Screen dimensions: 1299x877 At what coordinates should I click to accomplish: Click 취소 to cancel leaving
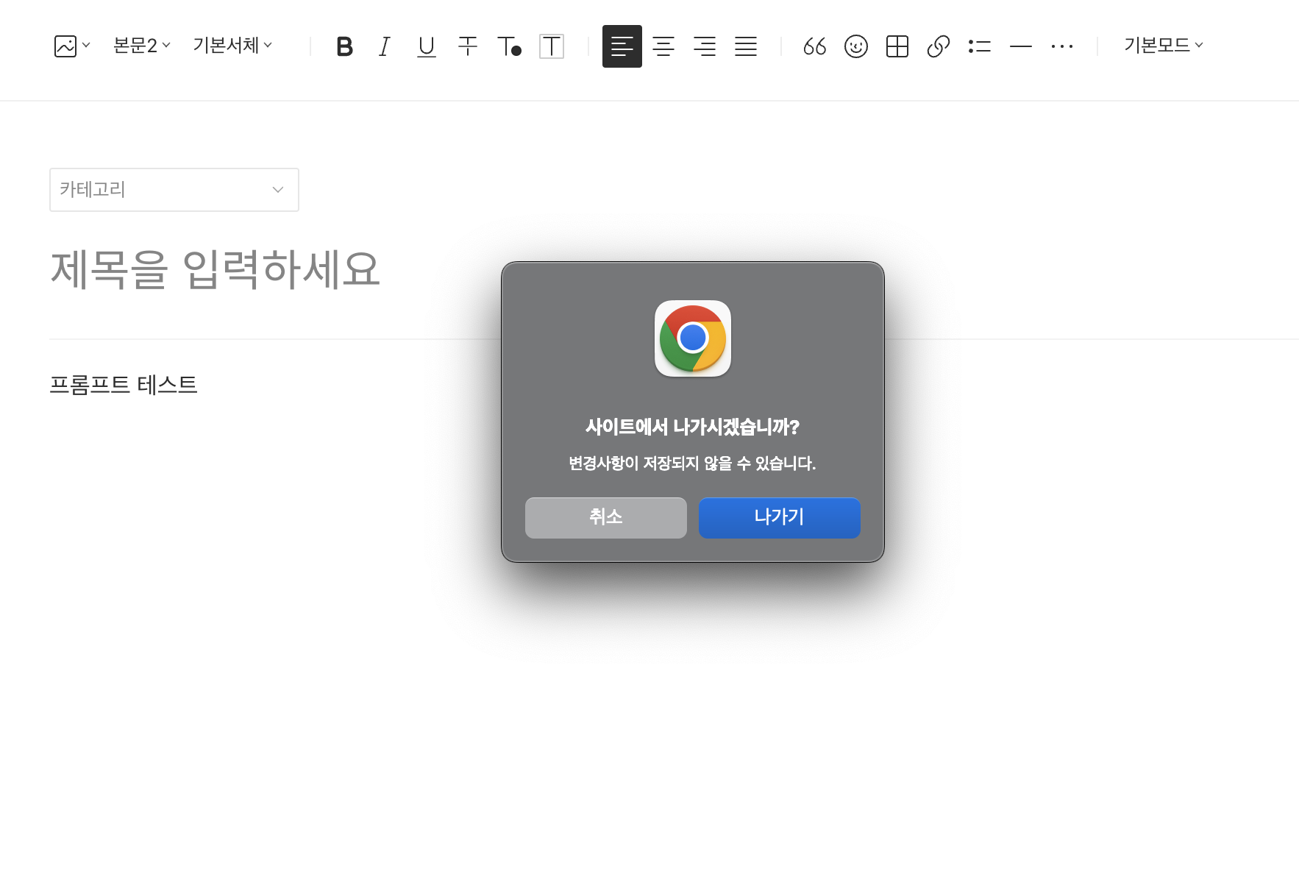pyautogui.click(x=606, y=518)
